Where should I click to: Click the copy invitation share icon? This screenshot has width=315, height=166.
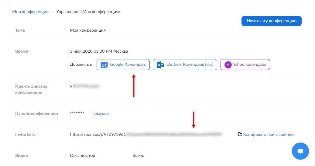240,134
